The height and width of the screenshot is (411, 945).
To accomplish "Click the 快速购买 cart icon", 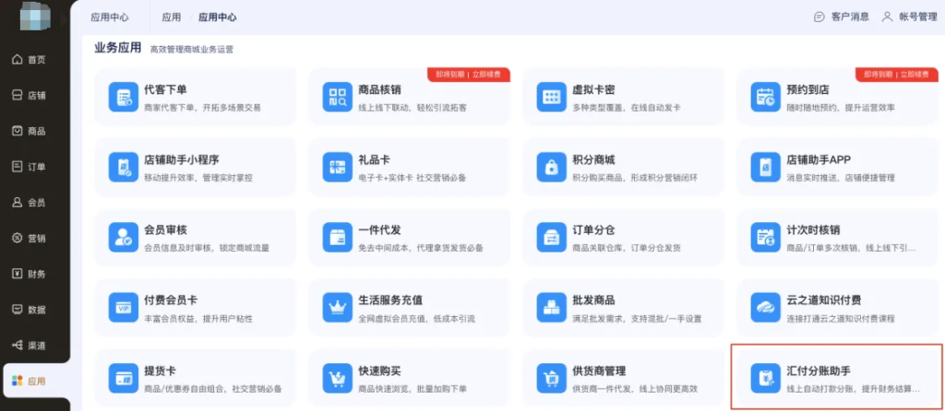I will click(338, 378).
